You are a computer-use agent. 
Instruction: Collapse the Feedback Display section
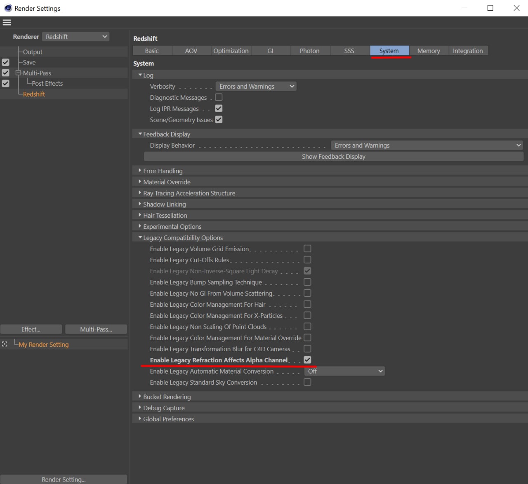[140, 134]
